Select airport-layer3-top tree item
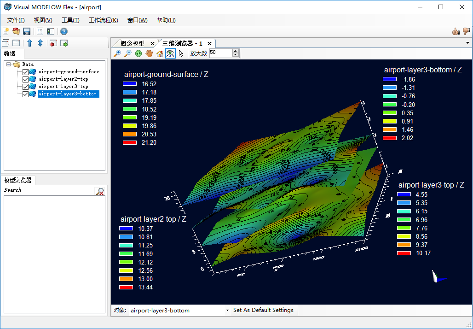Image resolution: width=473 pixels, height=329 pixels. 63,87
